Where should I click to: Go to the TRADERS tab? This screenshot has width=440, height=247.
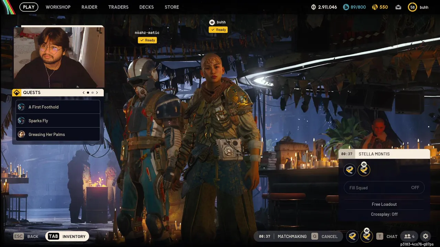tap(118, 7)
